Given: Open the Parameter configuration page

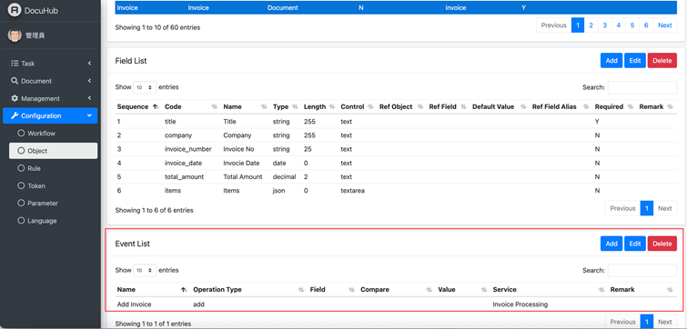Looking at the screenshot, I should [53, 203].
